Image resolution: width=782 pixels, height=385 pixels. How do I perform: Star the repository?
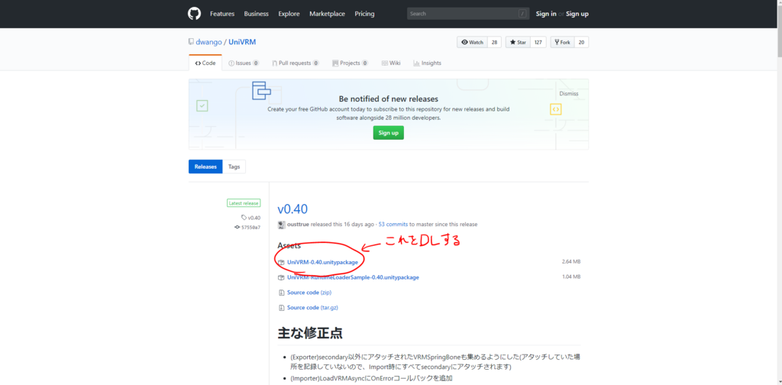(x=519, y=42)
